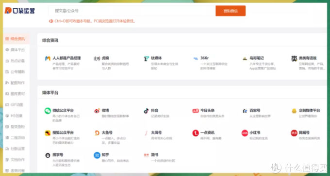The width and height of the screenshot is (330, 176).
Task: Navigate to 社群运营 in the sidebar
Action: click(x=16, y=149)
